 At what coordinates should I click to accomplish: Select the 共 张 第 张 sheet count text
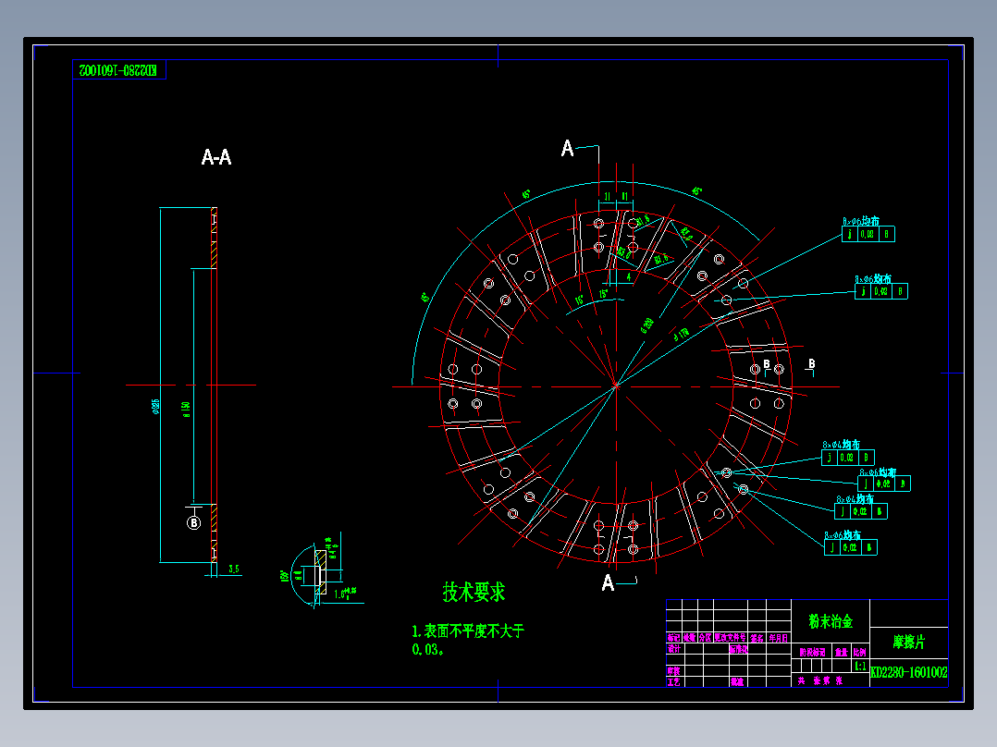[820, 680]
